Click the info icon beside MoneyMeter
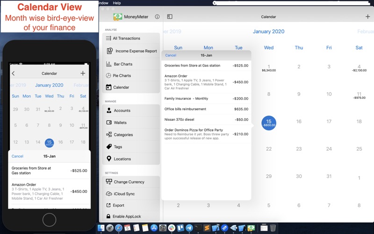The width and height of the screenshot is (374, 234). point(157,17)
